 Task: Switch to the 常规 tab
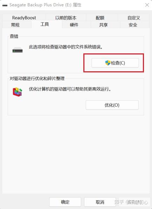coord(15,25)
